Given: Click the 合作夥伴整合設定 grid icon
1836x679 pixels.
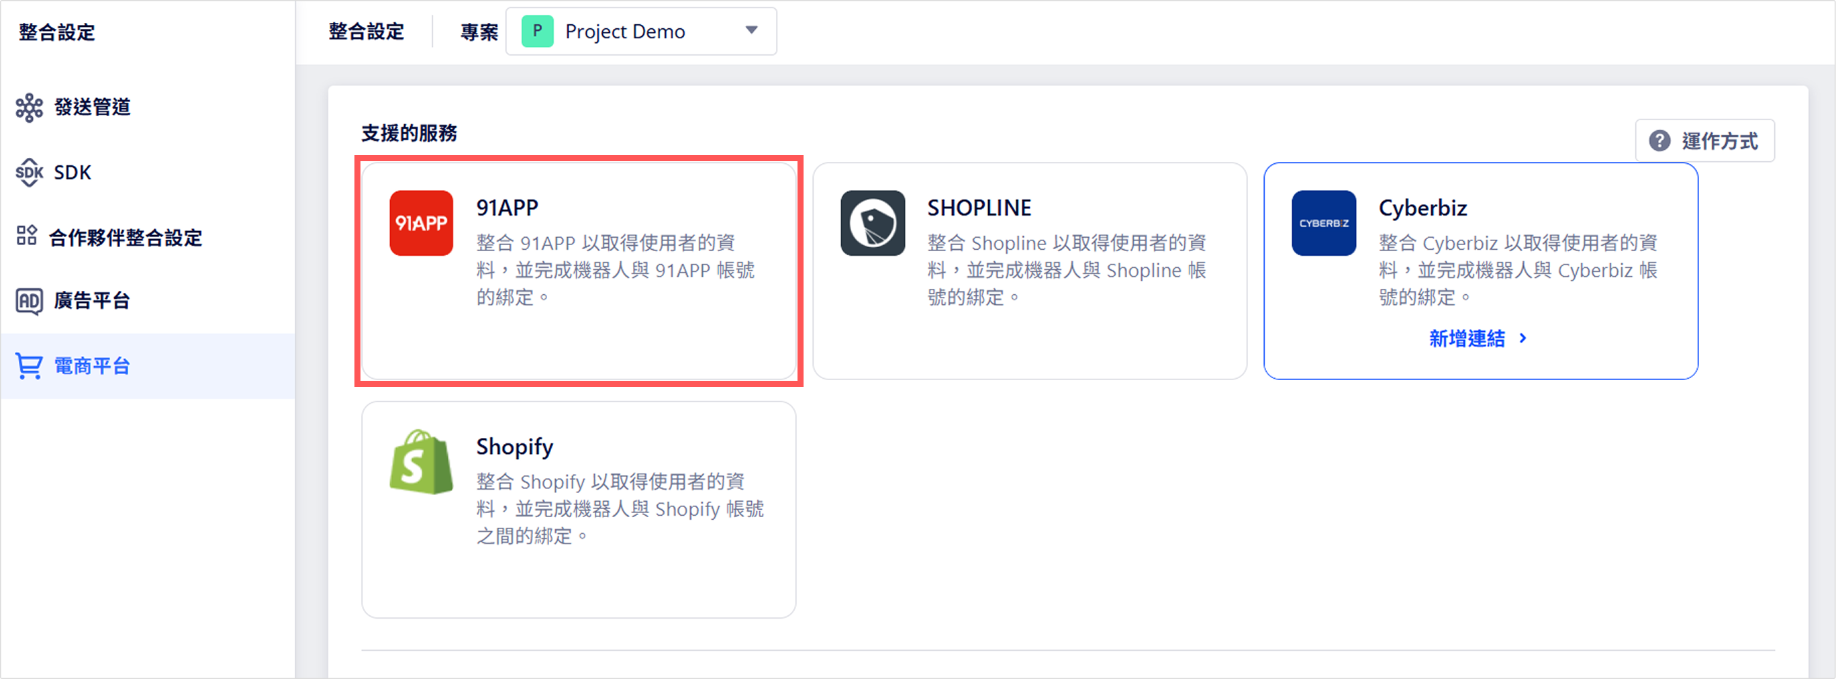Looking at the screenshot, I should click(27, 236).
